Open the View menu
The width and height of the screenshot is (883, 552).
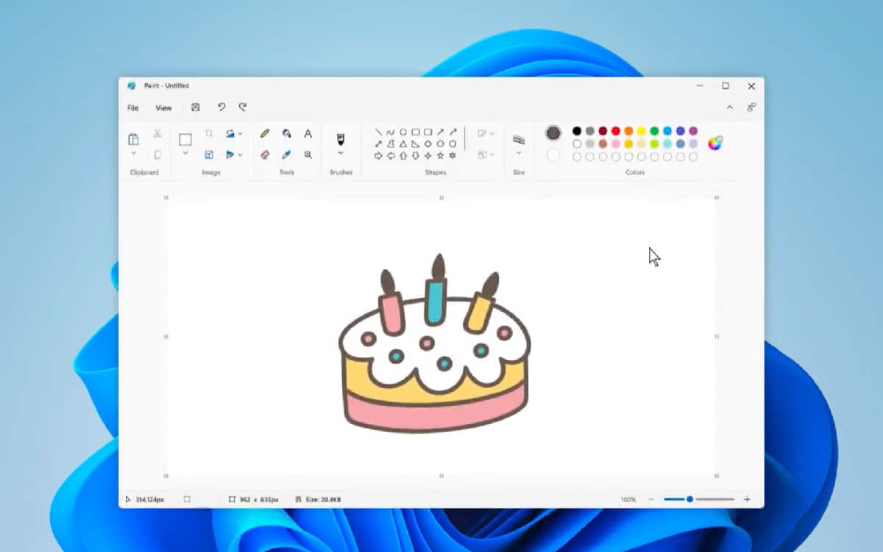point(163,108)
